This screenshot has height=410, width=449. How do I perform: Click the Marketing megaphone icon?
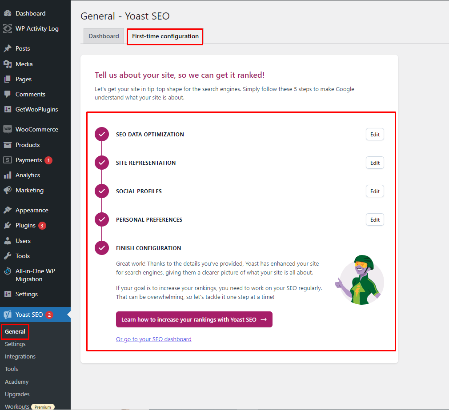pos(8,190)
